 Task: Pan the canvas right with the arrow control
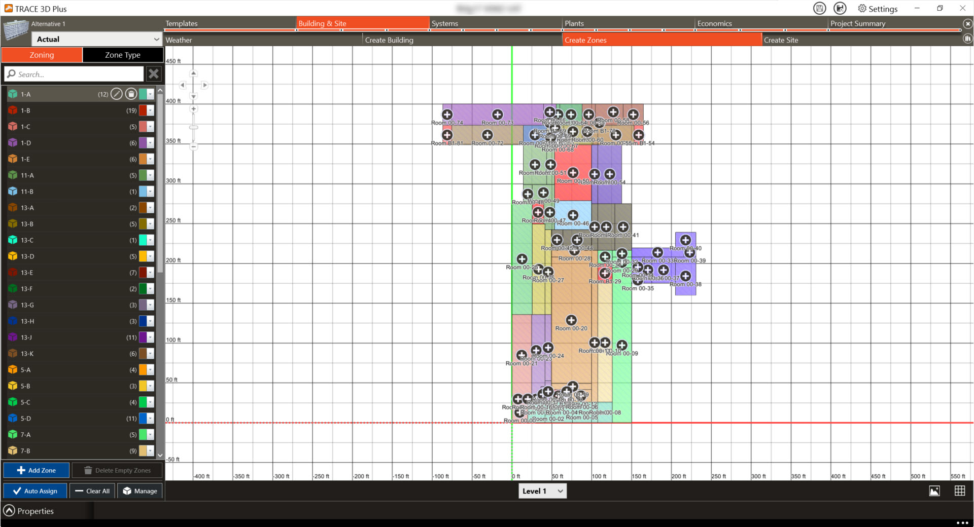click(205, 85)
